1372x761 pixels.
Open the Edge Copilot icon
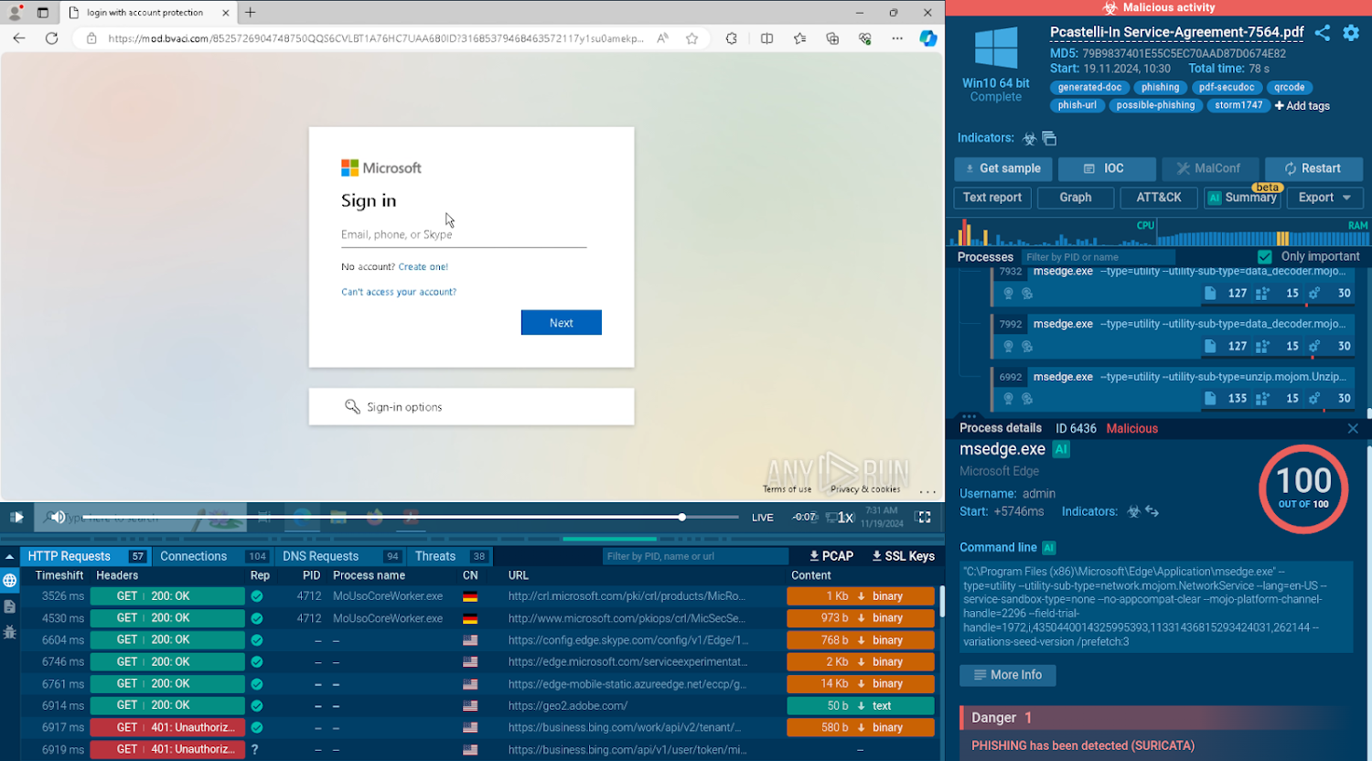point(928,38)
